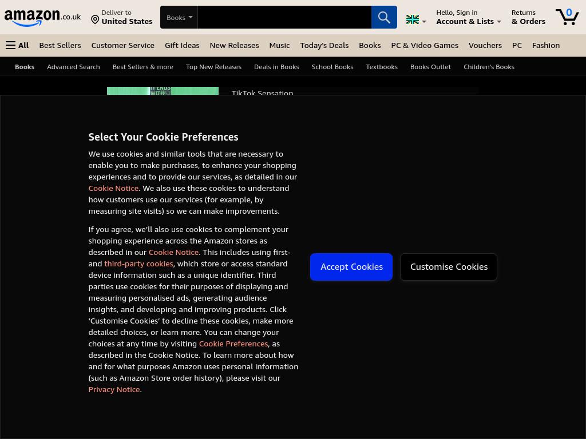Click the Amazon.co.uk logo
Image resolution: width=586 pixels, height=439 pixels.
click(x=42, y=17)
